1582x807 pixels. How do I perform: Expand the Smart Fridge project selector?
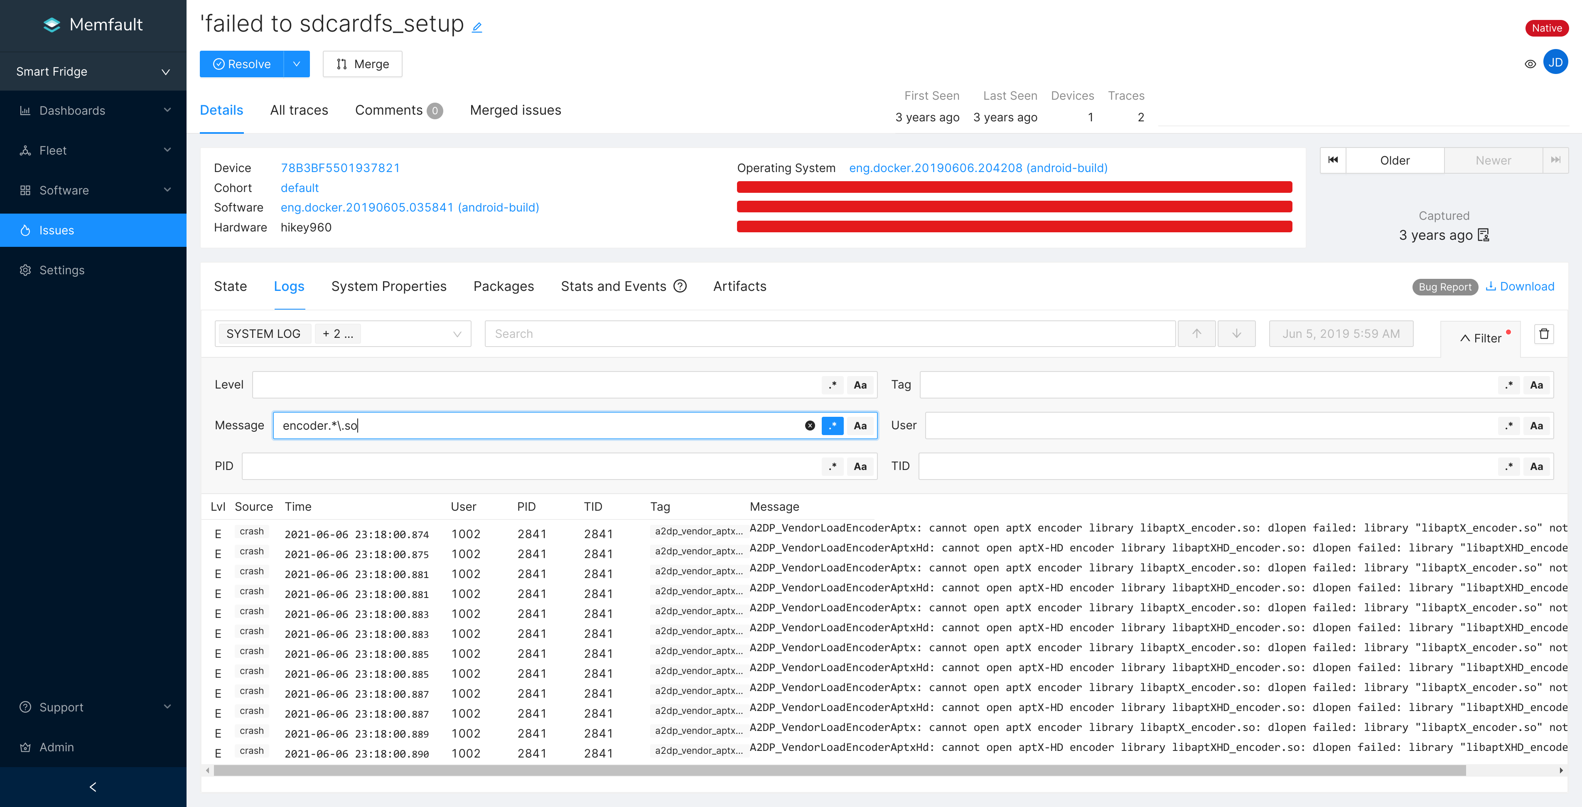93,72
